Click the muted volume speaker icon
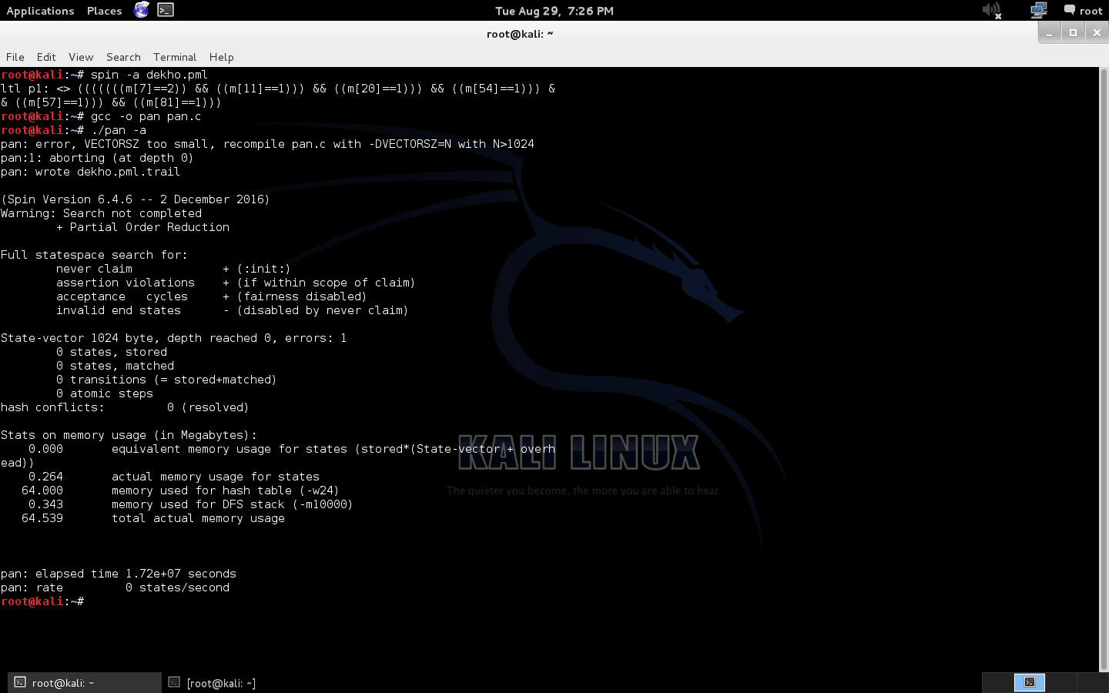Image resolution: width=1109 pixels, height=693 pixels. [x=991, y=11]
